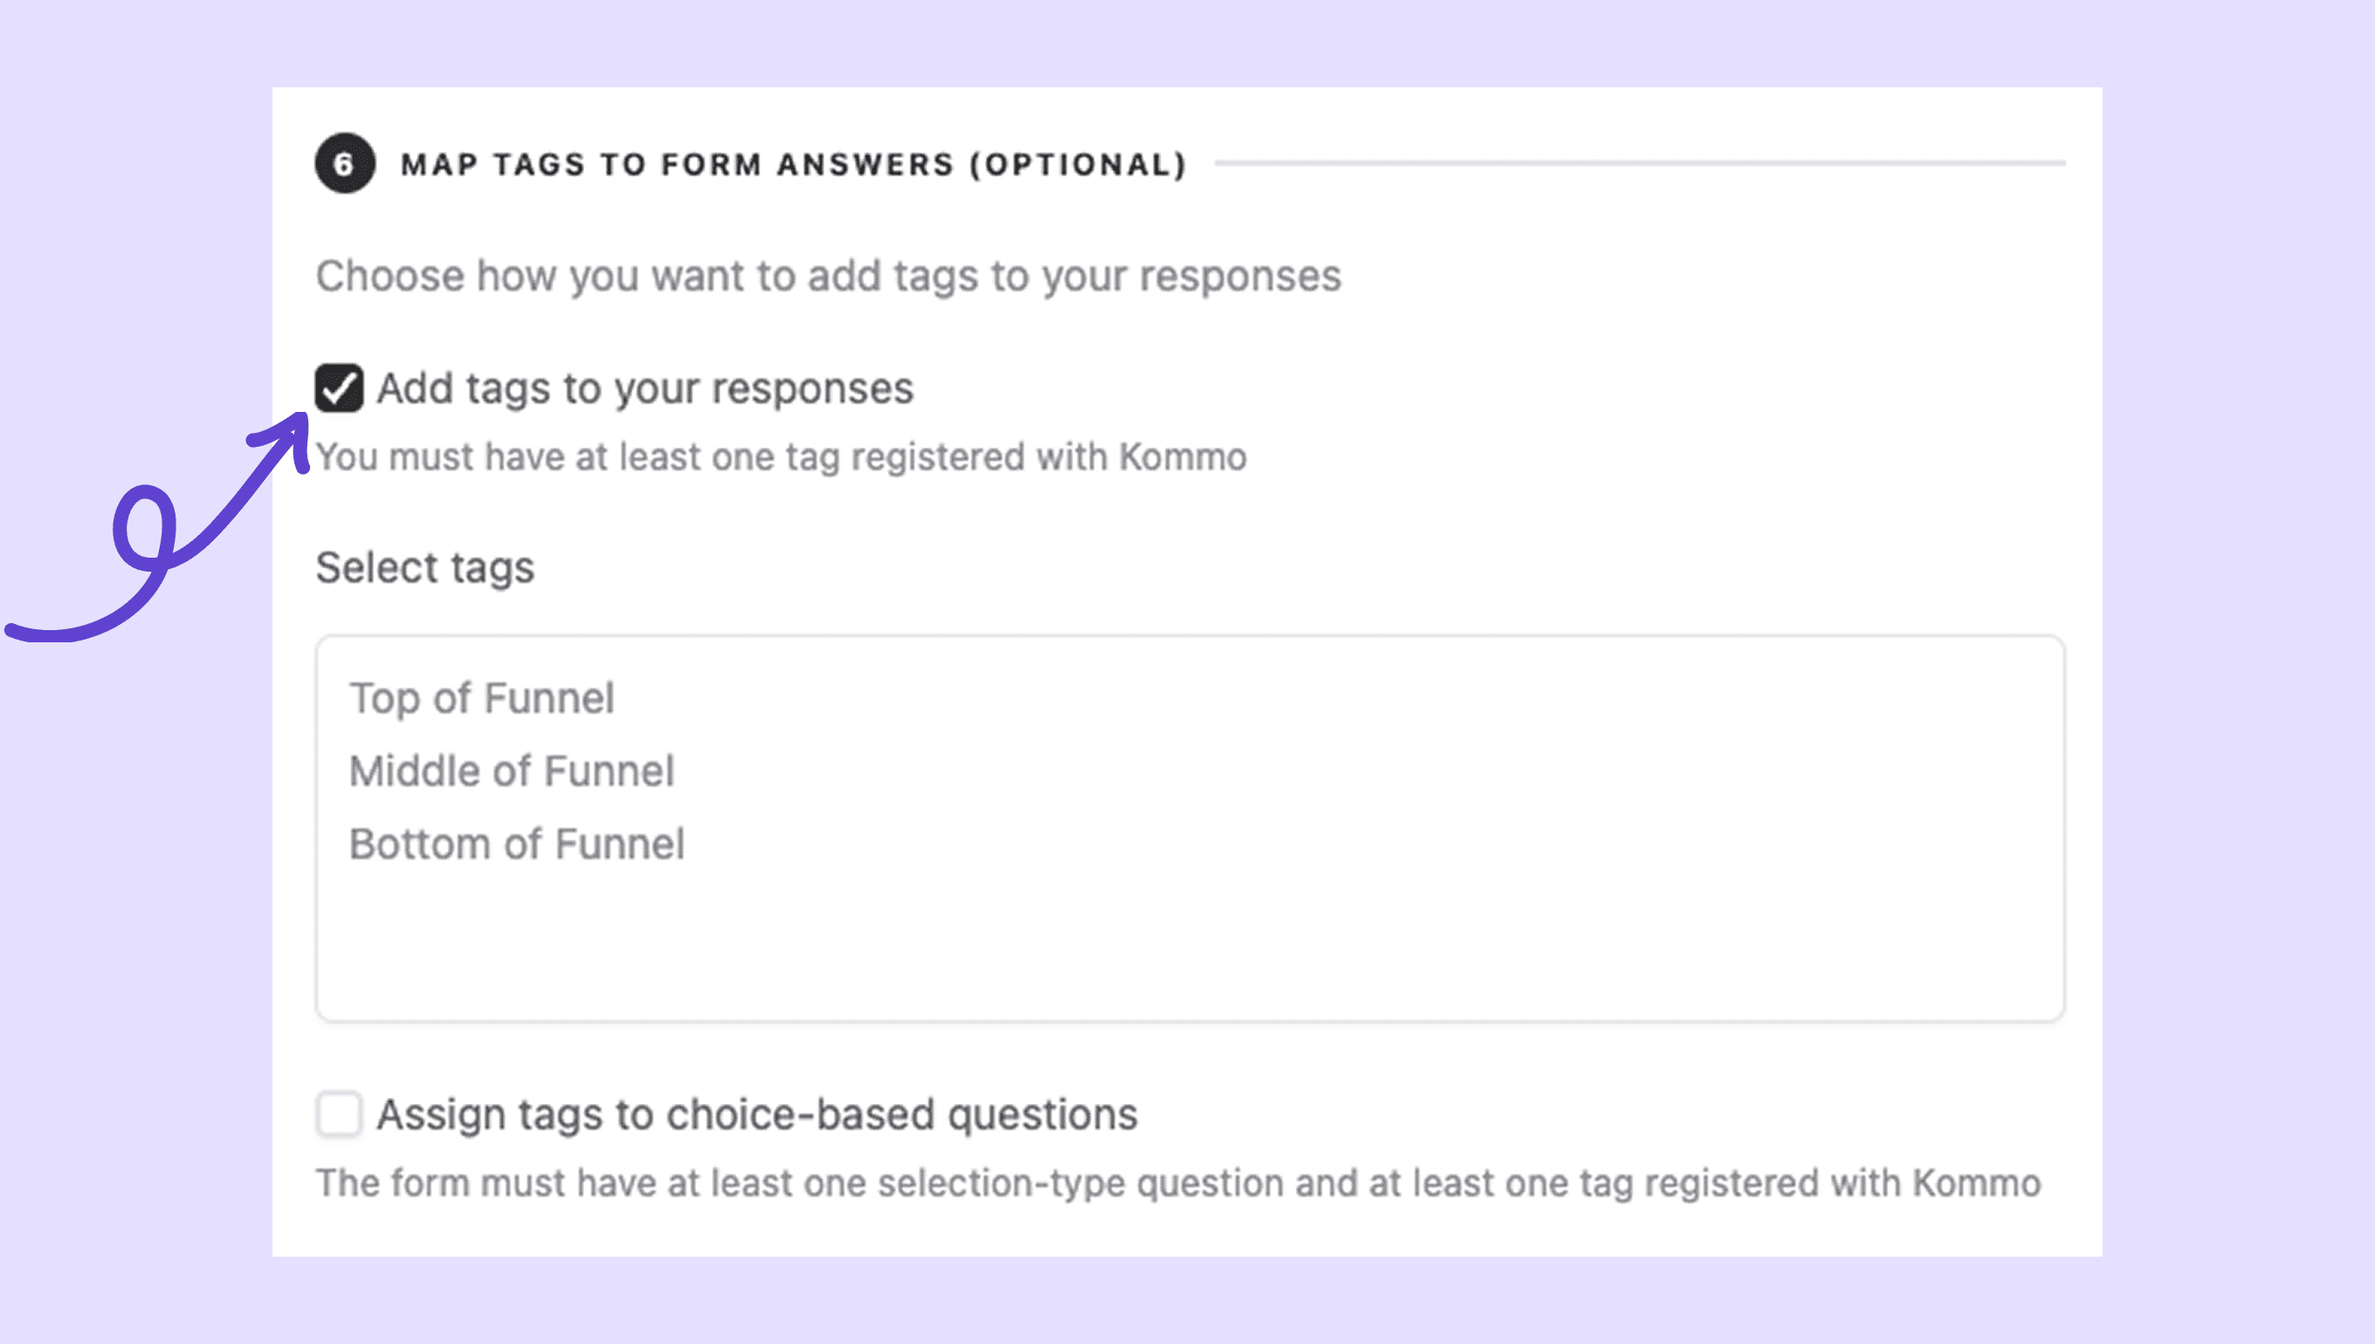
Task: Select the Bottom of Funnel tag
Action: (x=516, y=844)
